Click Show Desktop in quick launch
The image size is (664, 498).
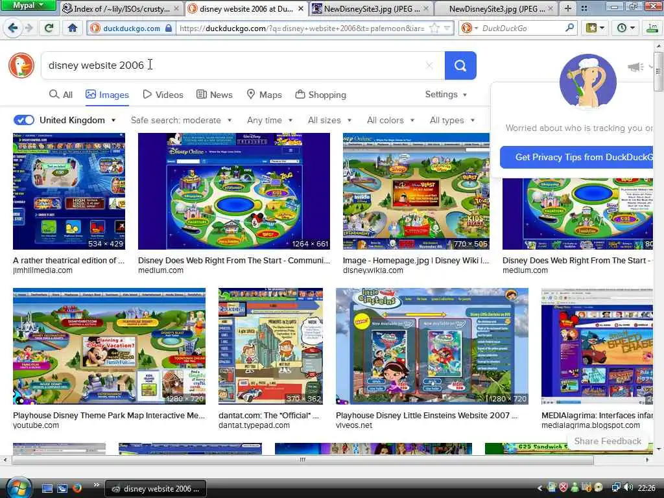pyautogui.click(x=47, y=489)
